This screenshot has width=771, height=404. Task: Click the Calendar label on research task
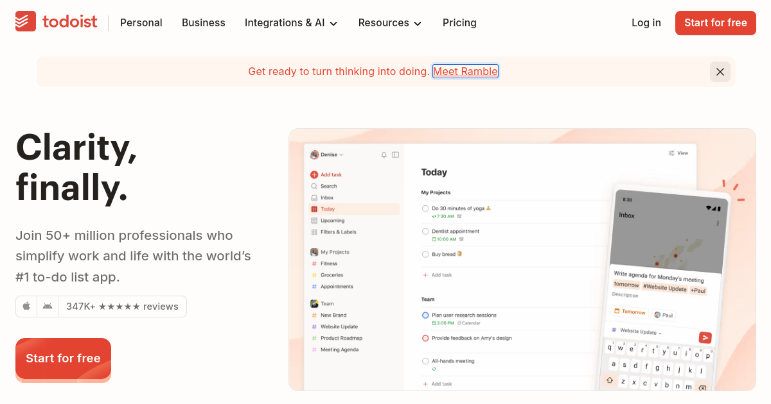coord(468,323)
